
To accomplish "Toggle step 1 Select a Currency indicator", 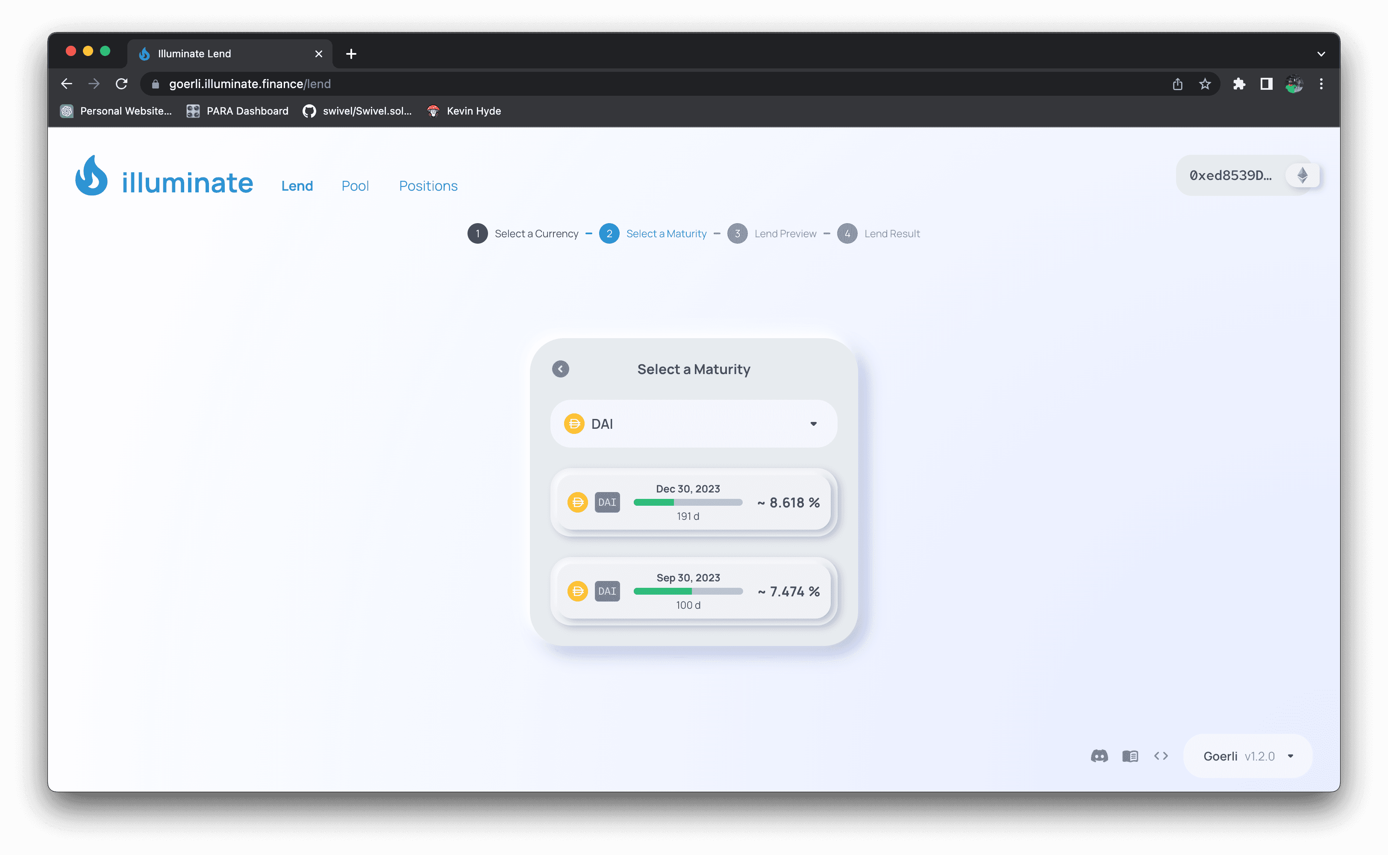I will tap(477, 233).
